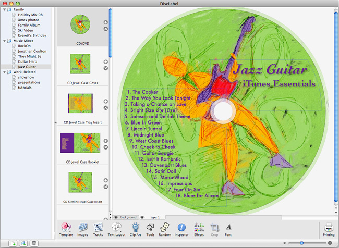Click the Jazz Guitar title text
The width and height of the screenshot is (339, 248).
270,70
